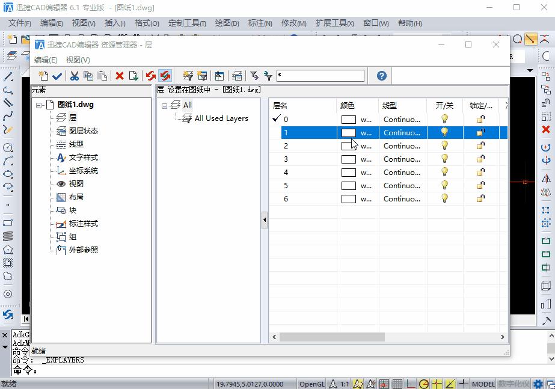Viewport: 555px width, 389px height.
Task: Click the panel splitter collapse arrow
Action: click(265, 221)
